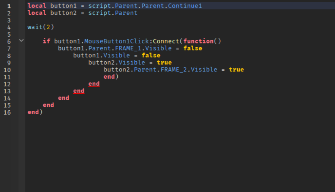Click button2 variable name on line 2
The image size is (335, 192).
coord(63,13)
